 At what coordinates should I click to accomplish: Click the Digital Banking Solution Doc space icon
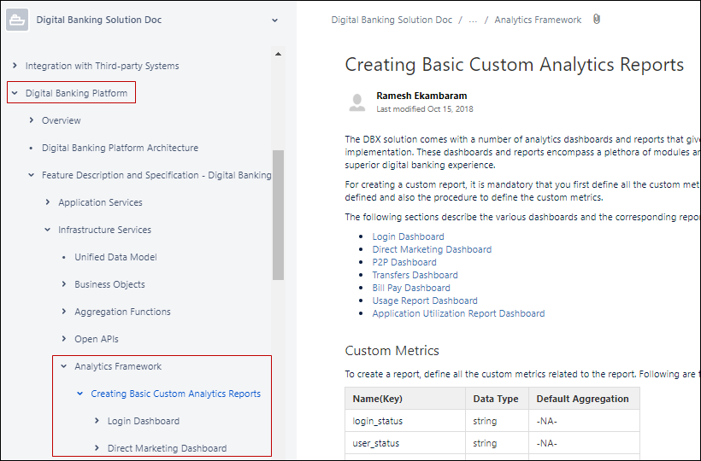click(x=17, y=20)
